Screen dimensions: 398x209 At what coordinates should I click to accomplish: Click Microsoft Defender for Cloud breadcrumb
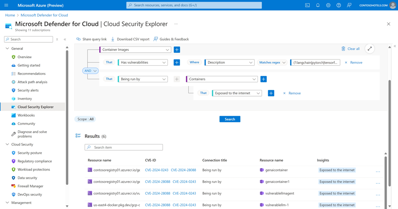tap(44, 15)
